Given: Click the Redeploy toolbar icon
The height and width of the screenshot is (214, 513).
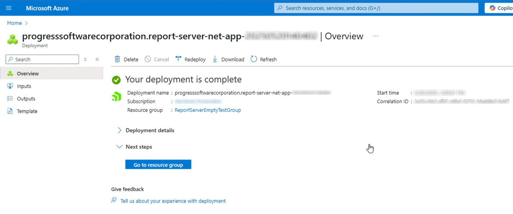Looking at the screenshot, I should point(178,59).
